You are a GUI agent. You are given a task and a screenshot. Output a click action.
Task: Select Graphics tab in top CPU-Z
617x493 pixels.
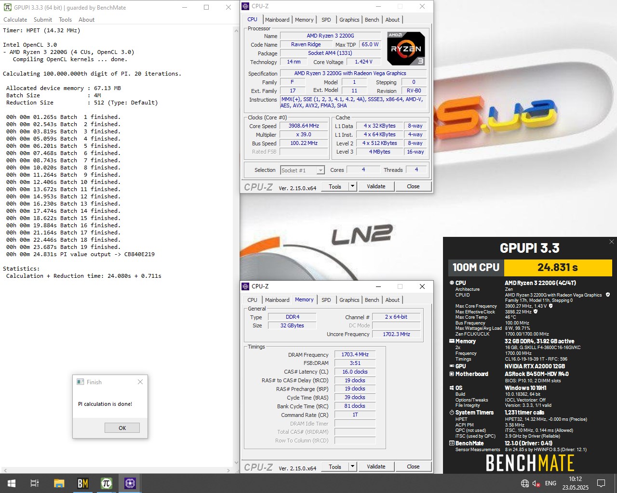(x=349, y=20)
